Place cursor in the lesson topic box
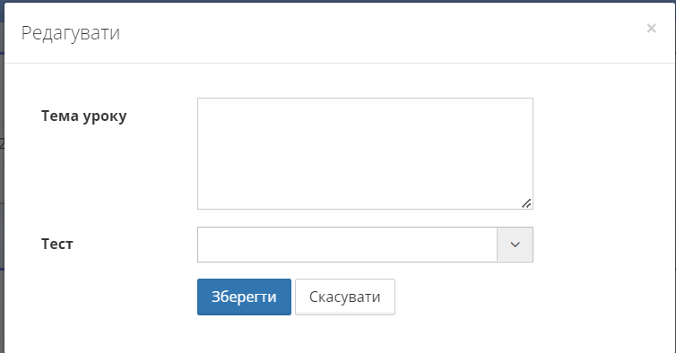 (x=365, y=153)
